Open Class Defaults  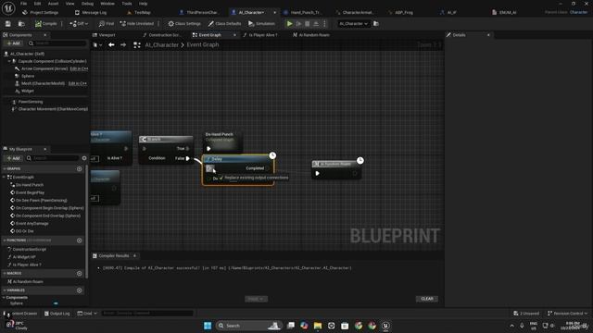[224, 24]
